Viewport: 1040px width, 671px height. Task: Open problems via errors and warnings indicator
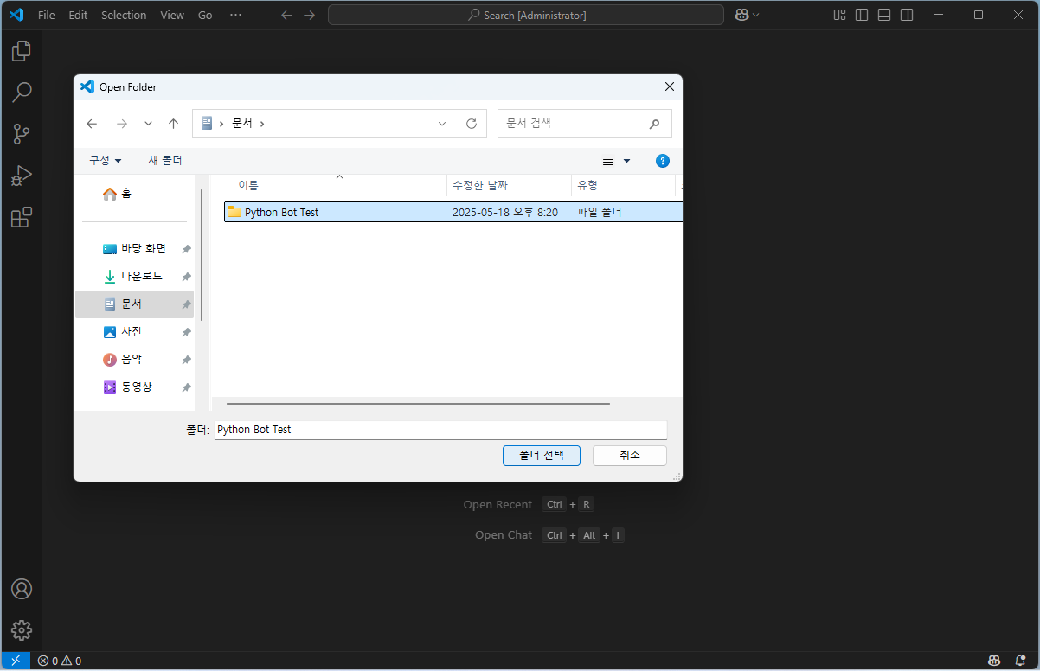tap(60, 661)
